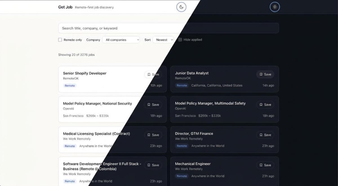Click the bookmark icon on Mechanical Engineer card

[261, 165]
